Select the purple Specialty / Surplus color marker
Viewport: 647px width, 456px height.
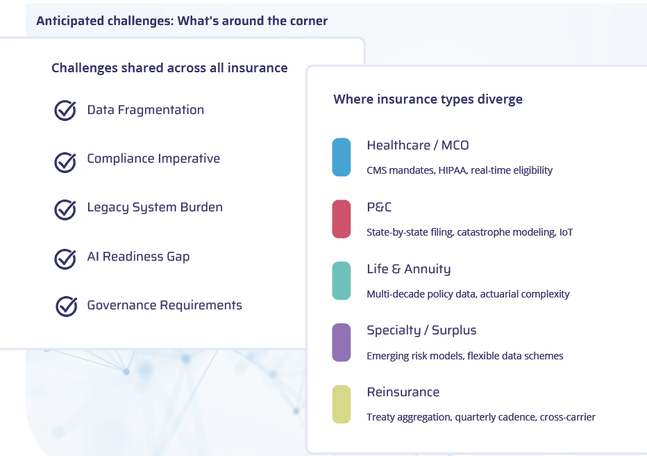(342, 343)
